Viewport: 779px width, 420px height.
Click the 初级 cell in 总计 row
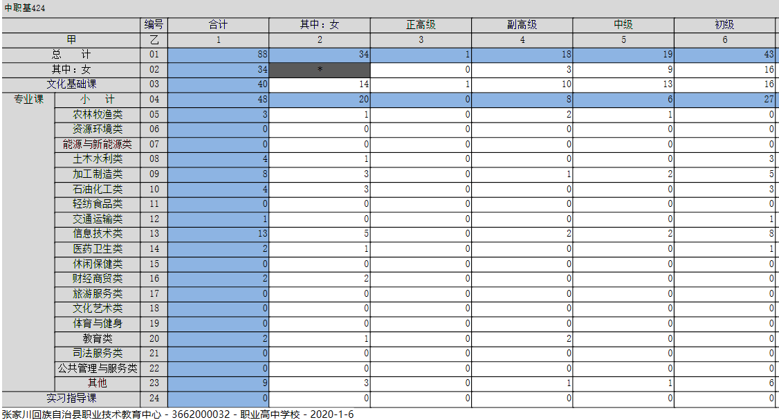point(724,55)
